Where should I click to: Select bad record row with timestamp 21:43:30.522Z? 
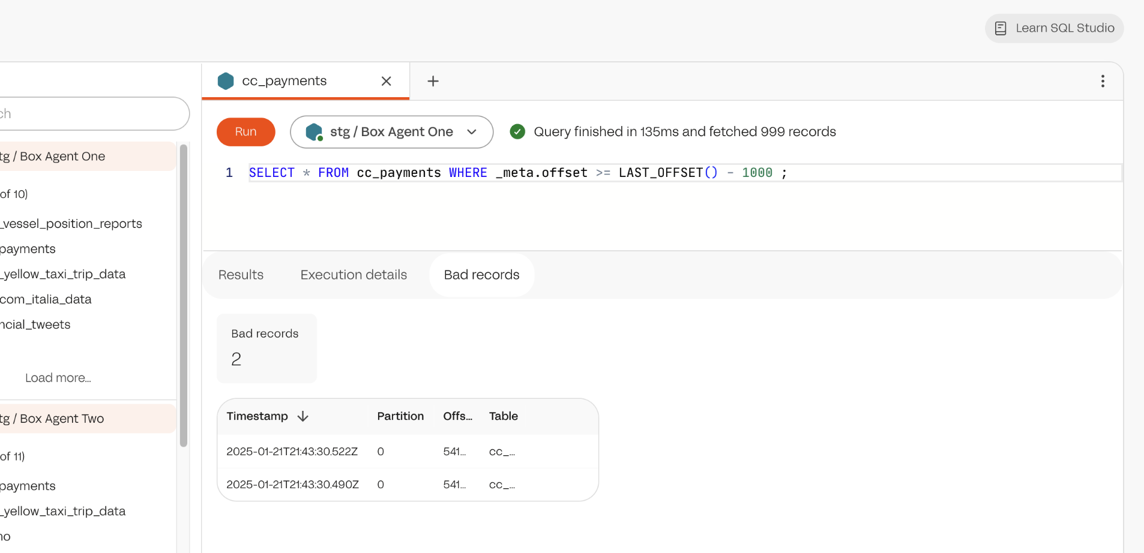click(x=292, y=452)
